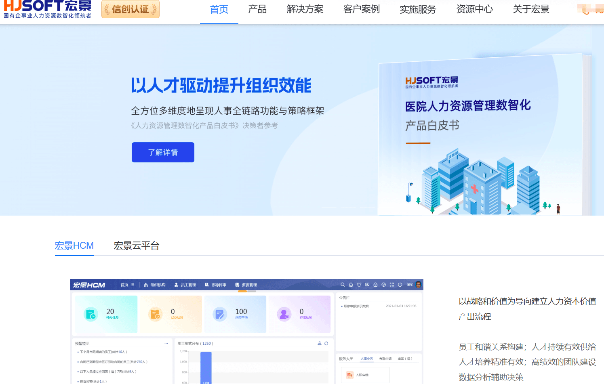Select 实施服务 in the top navigation
The width and height of the screenshot is (604, 384).
tap(418, 9)
